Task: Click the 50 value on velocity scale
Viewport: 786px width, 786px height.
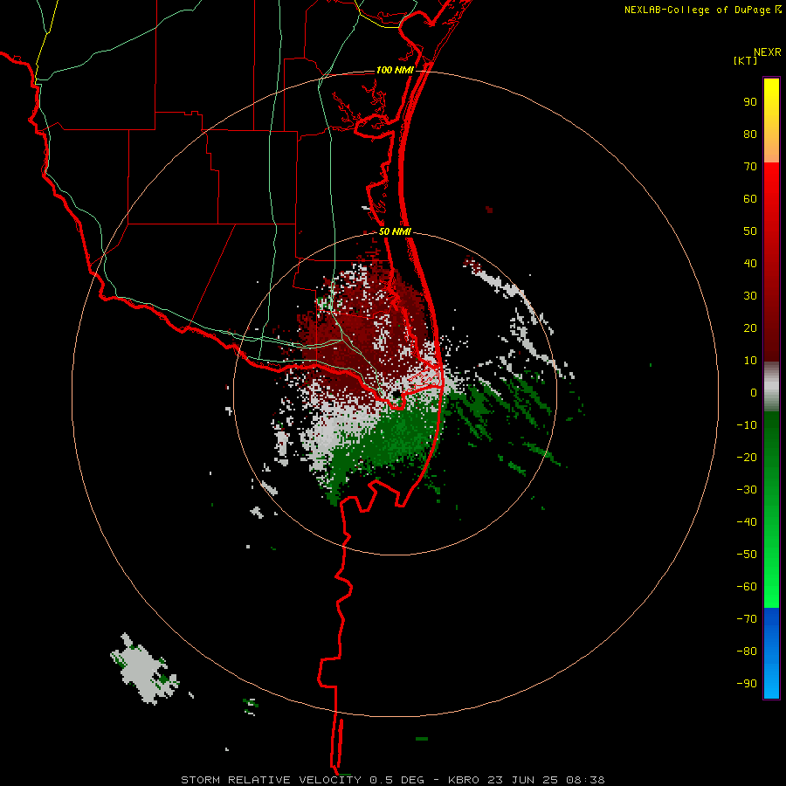Action: 750,231
